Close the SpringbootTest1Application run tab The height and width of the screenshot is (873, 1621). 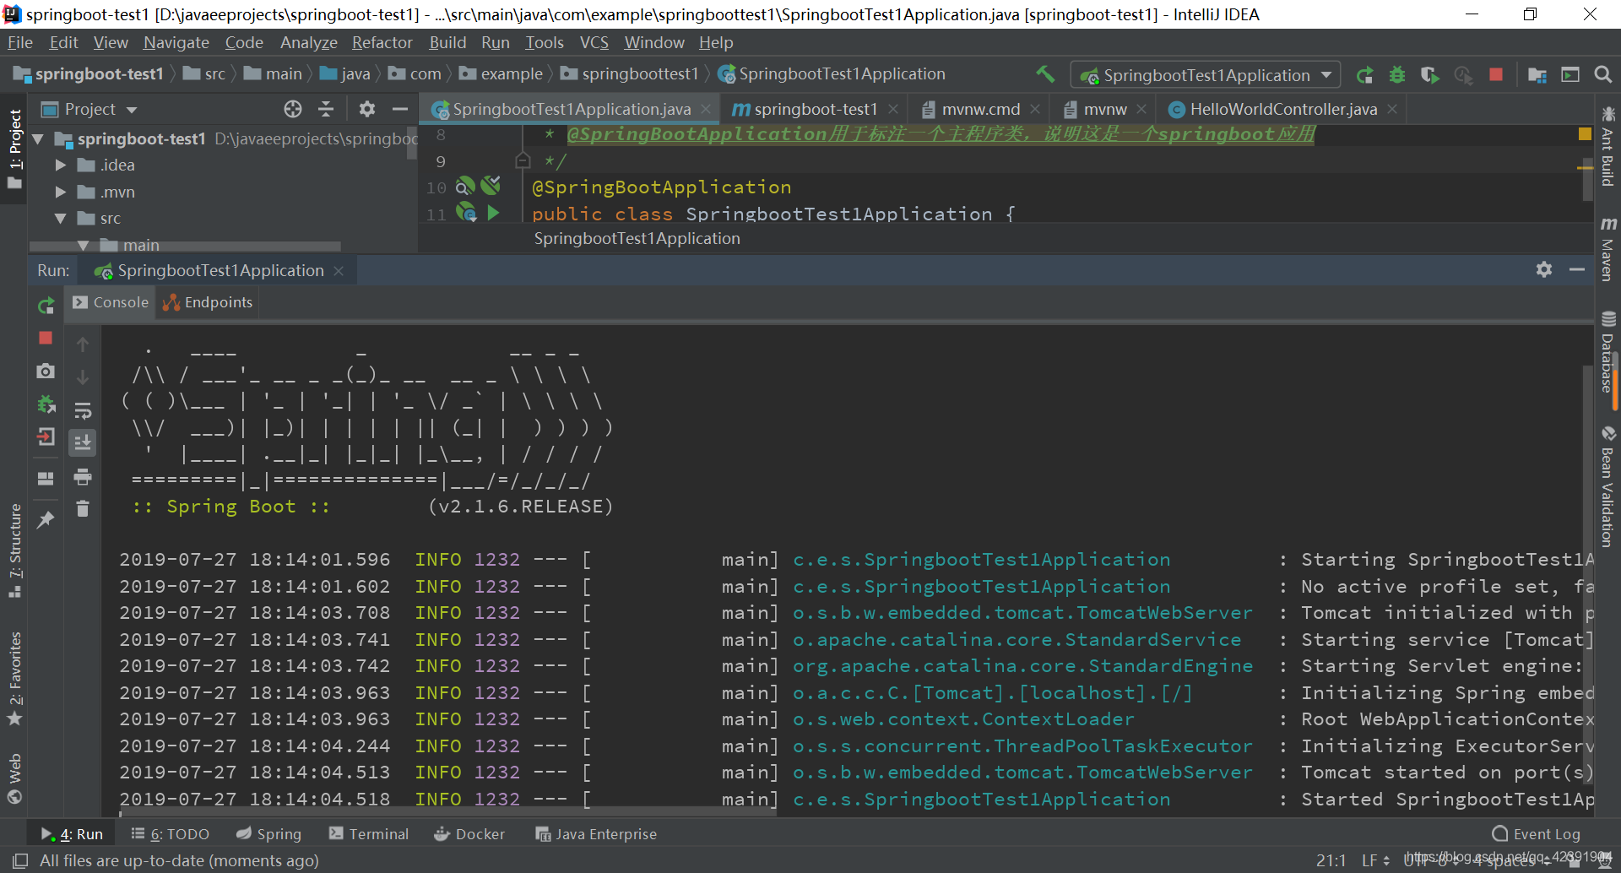(339, 270)
